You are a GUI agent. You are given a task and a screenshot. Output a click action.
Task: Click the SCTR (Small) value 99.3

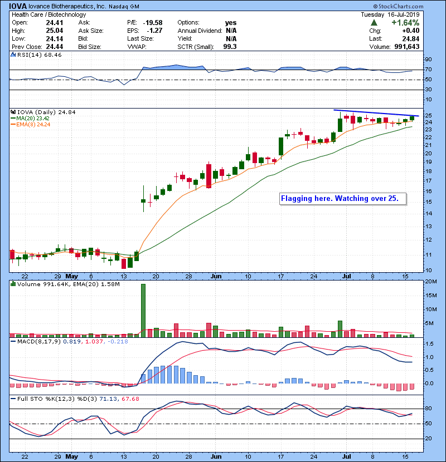[230, 47]
